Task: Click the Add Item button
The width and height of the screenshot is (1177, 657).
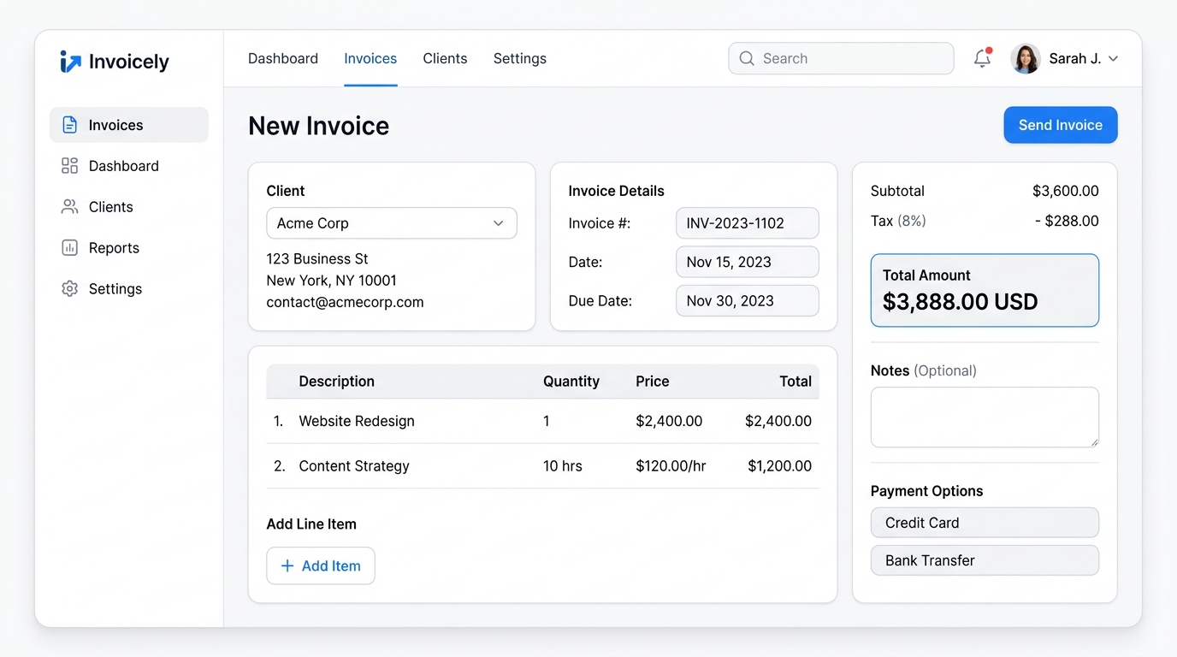Action: click(321, 565)
